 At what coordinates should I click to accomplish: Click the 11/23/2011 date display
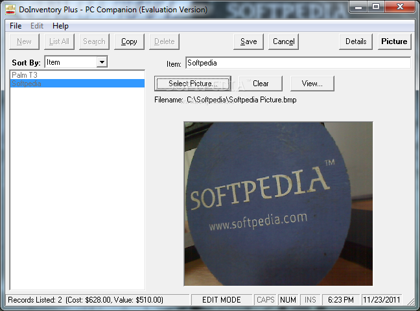[381, 300]
